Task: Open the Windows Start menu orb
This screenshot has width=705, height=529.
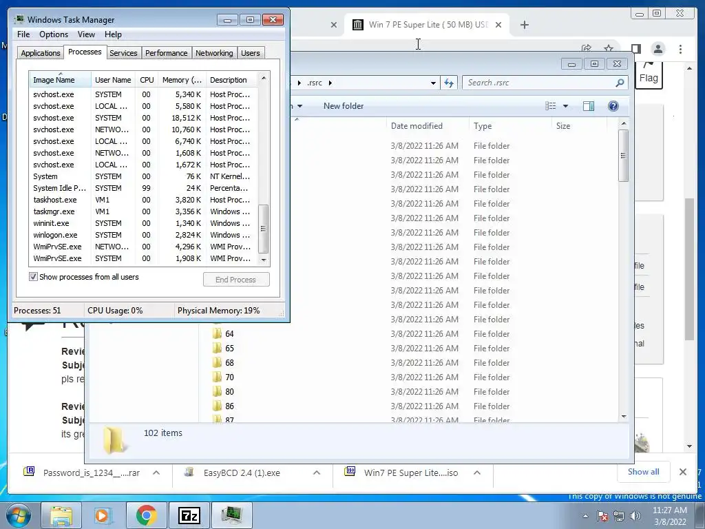Action: [19, 515]
